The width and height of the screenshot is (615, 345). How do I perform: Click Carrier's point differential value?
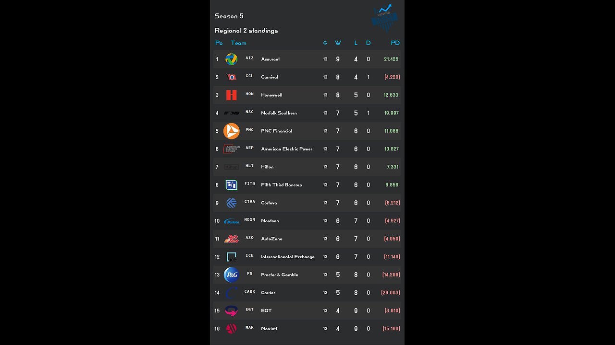point(390,293)
